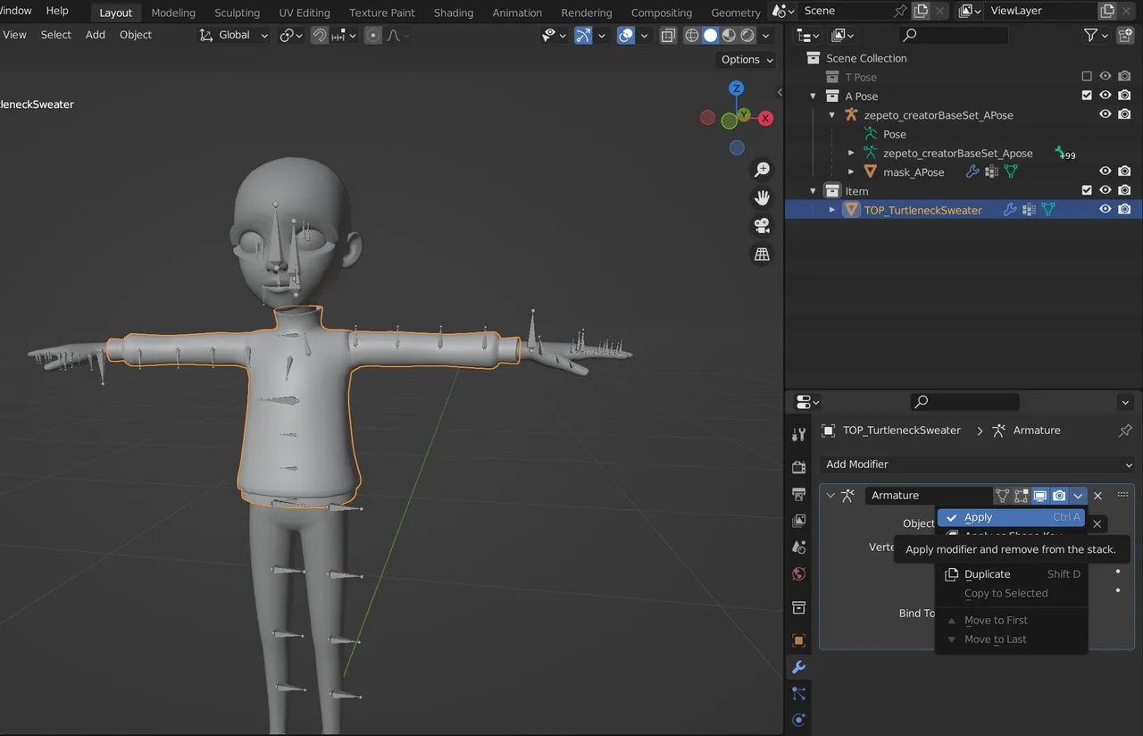Expand the TOP_TurtleneckSweater tree item
The width and height of the screenshot is (1143, 736).
[831, 209]
